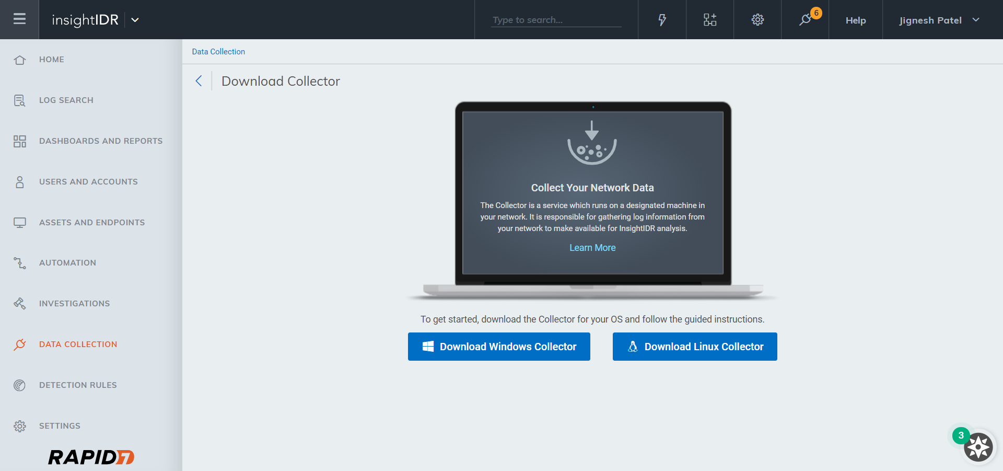Open the plug icon with the 6 badge
1003x471 pixels.
(x=804, y=21)
